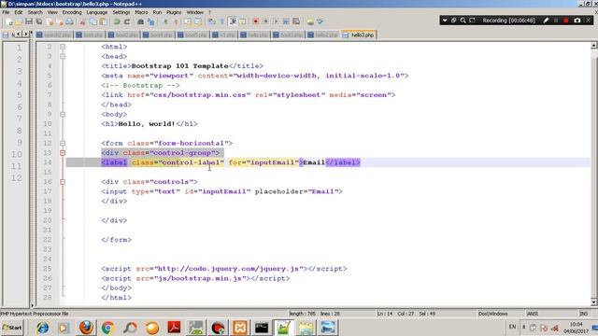The height and width of the screenshot is (336, 598).
Task: Click the Play macro toolbar icon
Action: click(276, 21)
